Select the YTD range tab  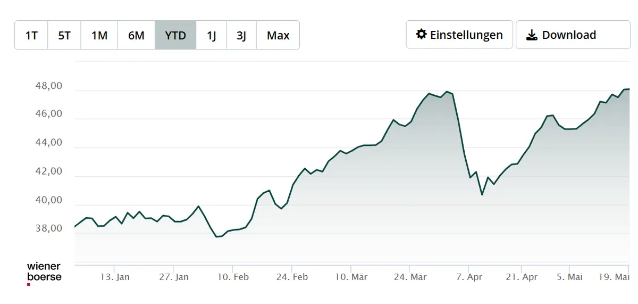tap(175, 35)
